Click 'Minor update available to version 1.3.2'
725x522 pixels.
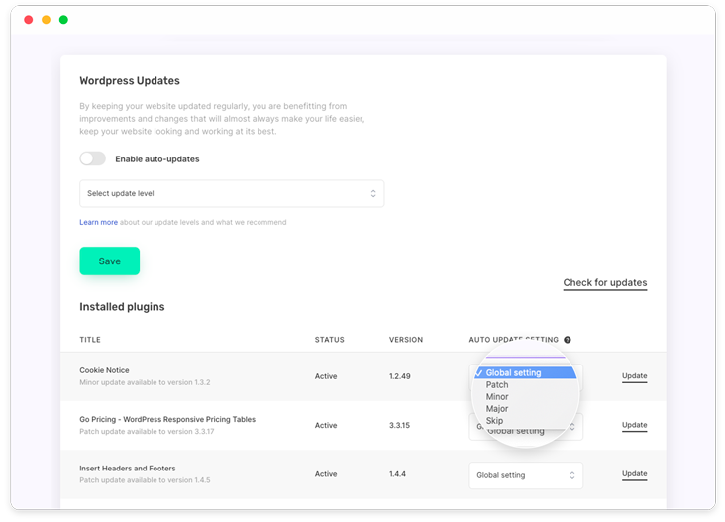click(145, 382)
